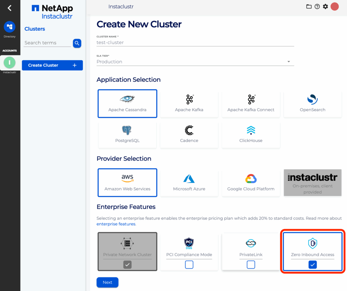Viewport: 347px width, 291px height.
Task: Open the settings gear in the top bar
Action: (x=325, y=6)
